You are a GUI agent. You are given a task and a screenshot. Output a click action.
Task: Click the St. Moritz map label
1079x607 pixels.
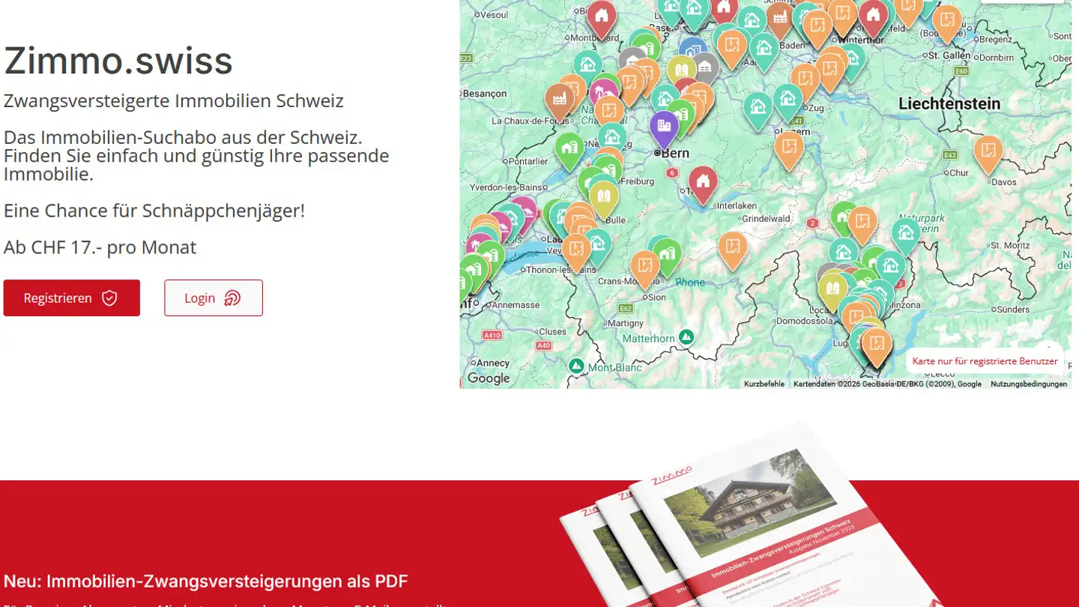[x=1009, y=245]
